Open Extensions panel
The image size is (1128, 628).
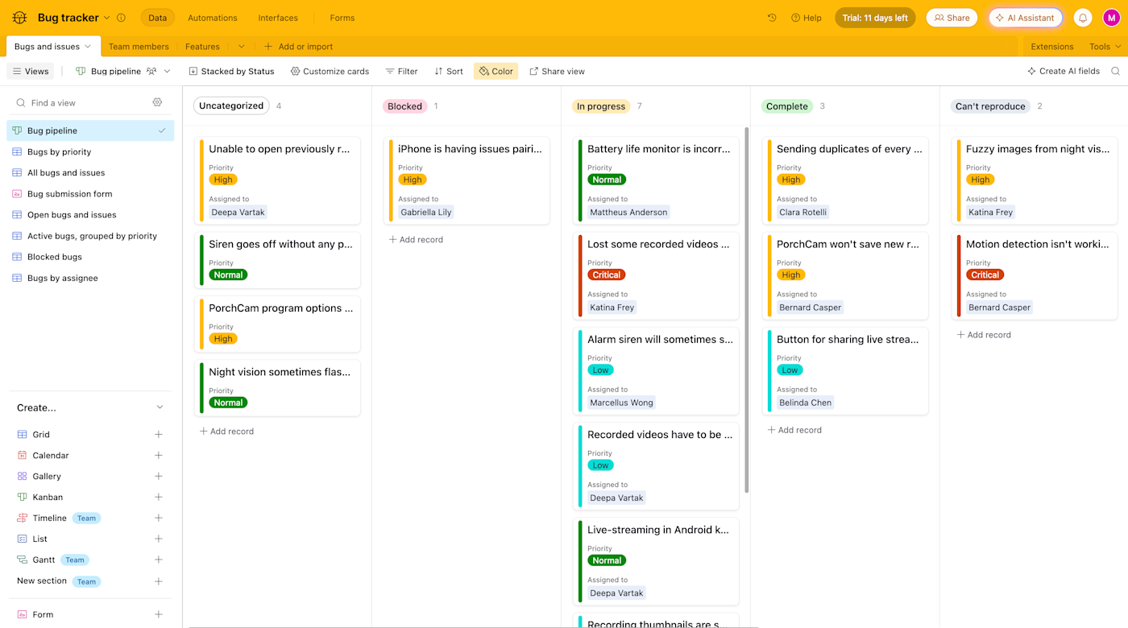pyautogui.click(x=1052, y=47)
